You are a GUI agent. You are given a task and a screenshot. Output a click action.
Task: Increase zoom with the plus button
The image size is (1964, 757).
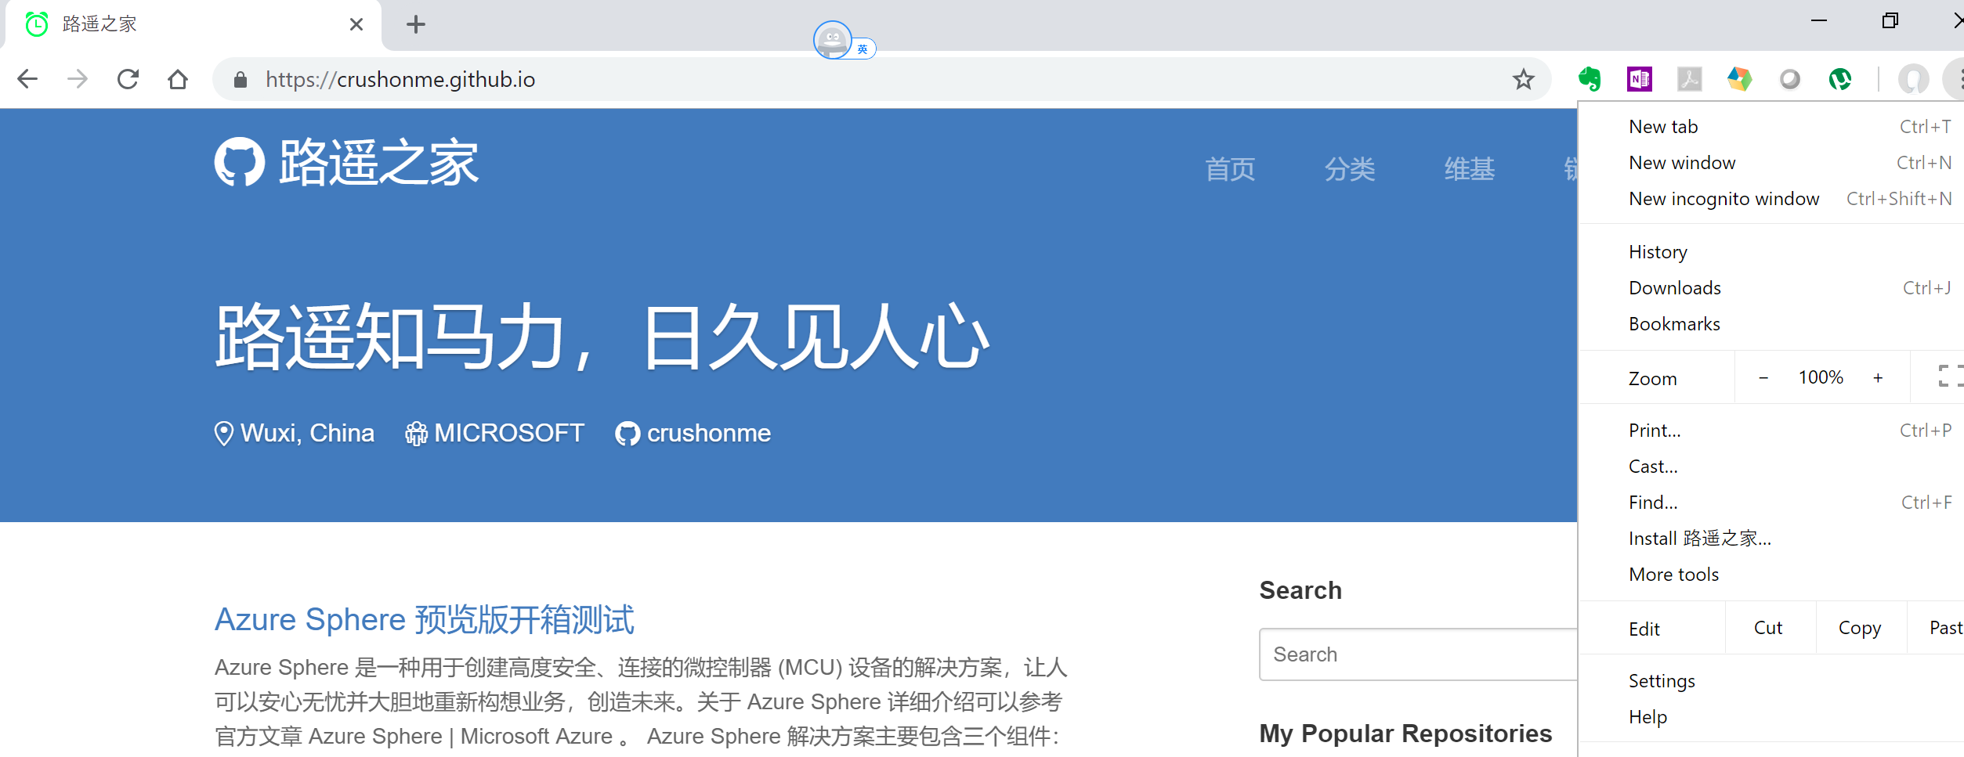[x=1878, y=378]
